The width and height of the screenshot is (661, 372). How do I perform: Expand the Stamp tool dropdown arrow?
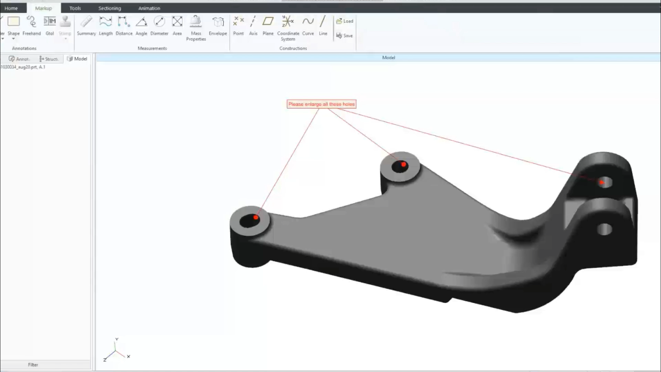point(65,39)
